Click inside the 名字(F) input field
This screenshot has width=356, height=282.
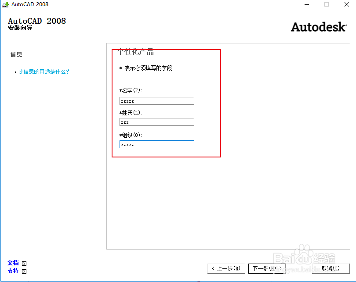coord(156,100)
